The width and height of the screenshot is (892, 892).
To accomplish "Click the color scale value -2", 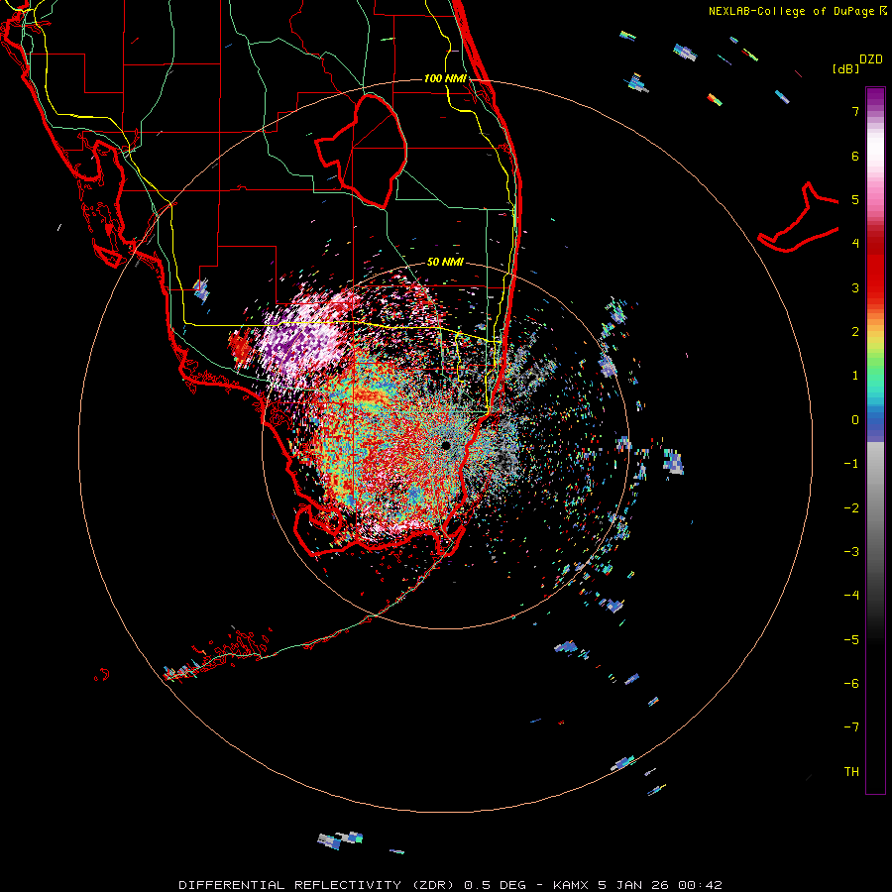I will pyautogui.click(x=851, y=508).
